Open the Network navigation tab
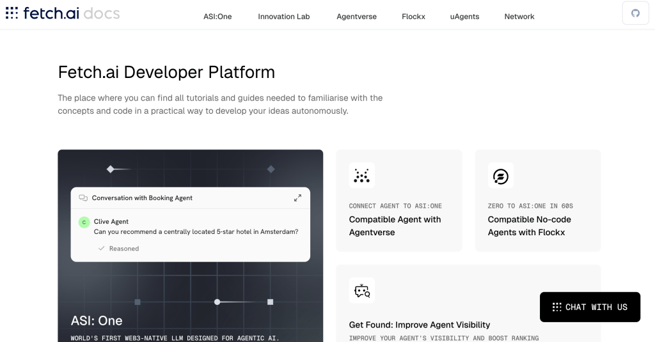This screenshot has height=342, width=655. point(519,17)
